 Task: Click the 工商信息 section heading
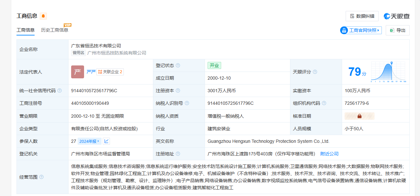(x=27, y=16)
